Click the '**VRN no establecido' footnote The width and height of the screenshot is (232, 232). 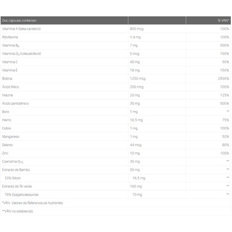[x=18, y=211]
